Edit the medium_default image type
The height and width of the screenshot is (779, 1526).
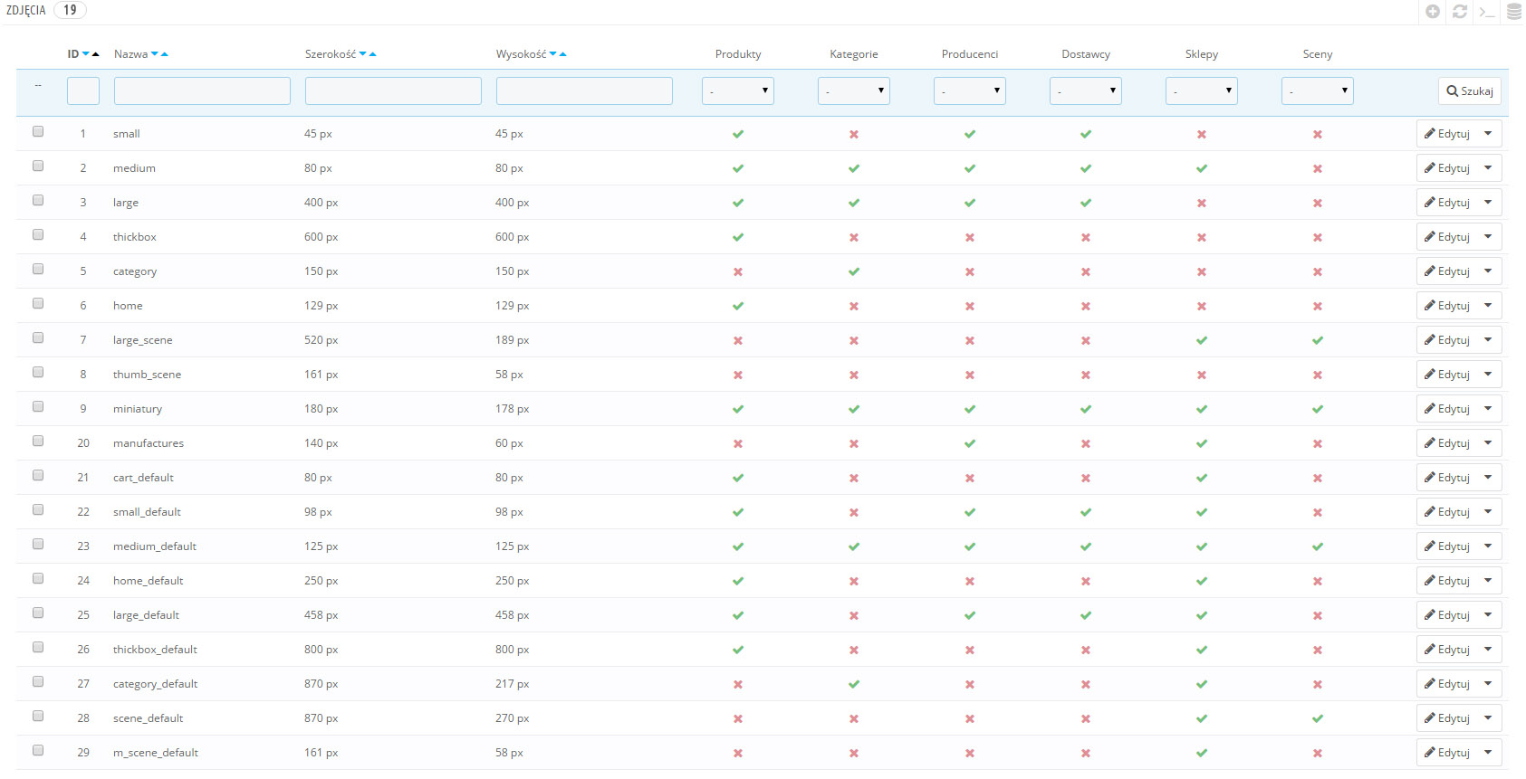pos(1447,546)
